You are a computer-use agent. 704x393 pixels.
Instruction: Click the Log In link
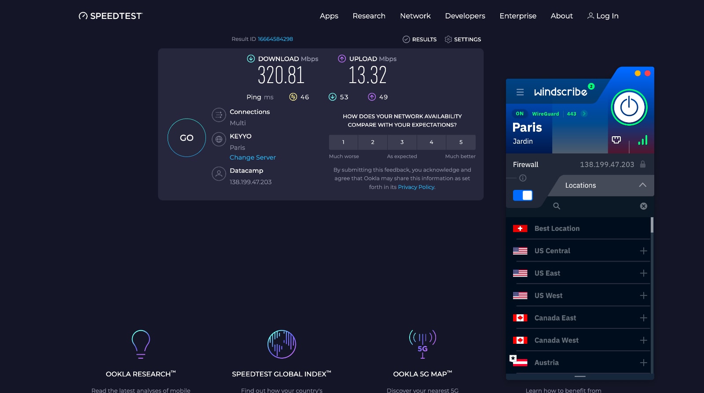603,16
